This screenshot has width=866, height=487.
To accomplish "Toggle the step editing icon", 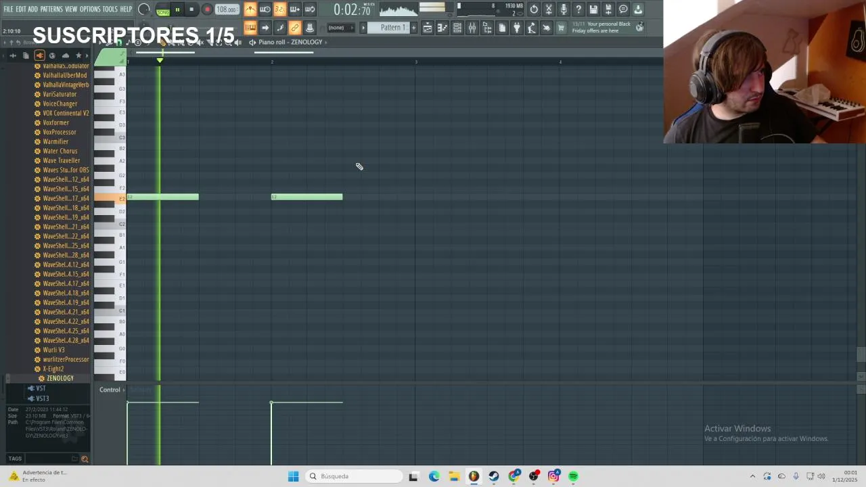I will (x=280, y=28).
